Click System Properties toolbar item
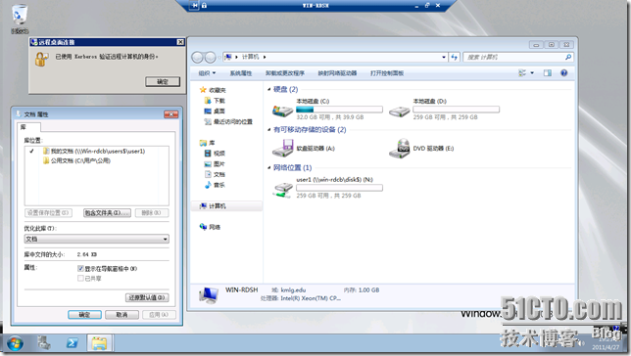 point(241,73)
